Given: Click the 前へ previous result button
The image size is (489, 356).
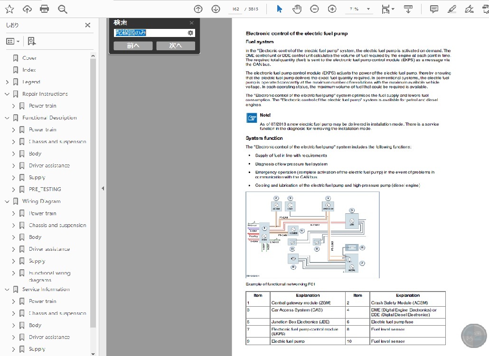Looking at the screenshot, I should point(133,46).
